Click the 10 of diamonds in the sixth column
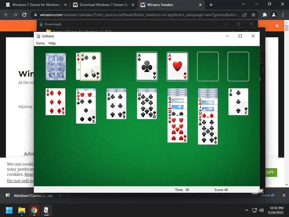289x217 pixels. pyautogui.click(x=208, y=114)
